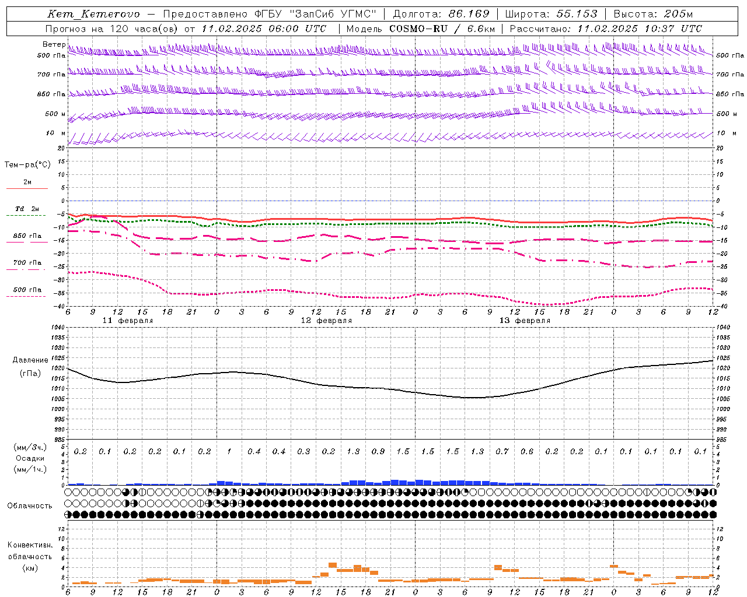Click the precipitation value 0.9
The width and height of the screenshot is (747, 597).
coord(378,451)
